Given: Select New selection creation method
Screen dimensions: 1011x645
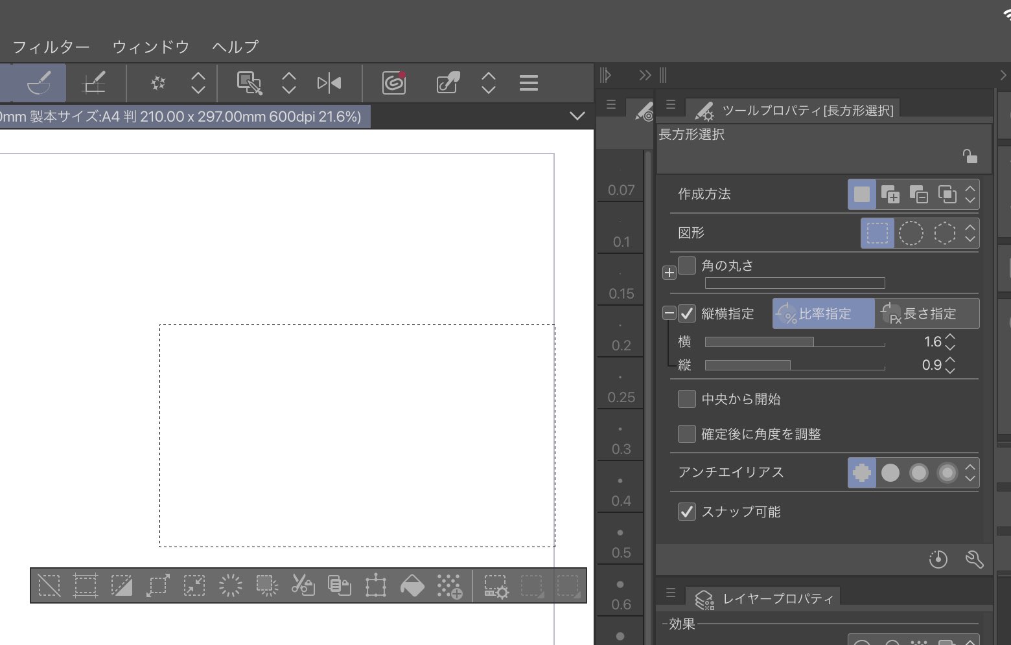Looking at the screenshot, I should [862, 194].
